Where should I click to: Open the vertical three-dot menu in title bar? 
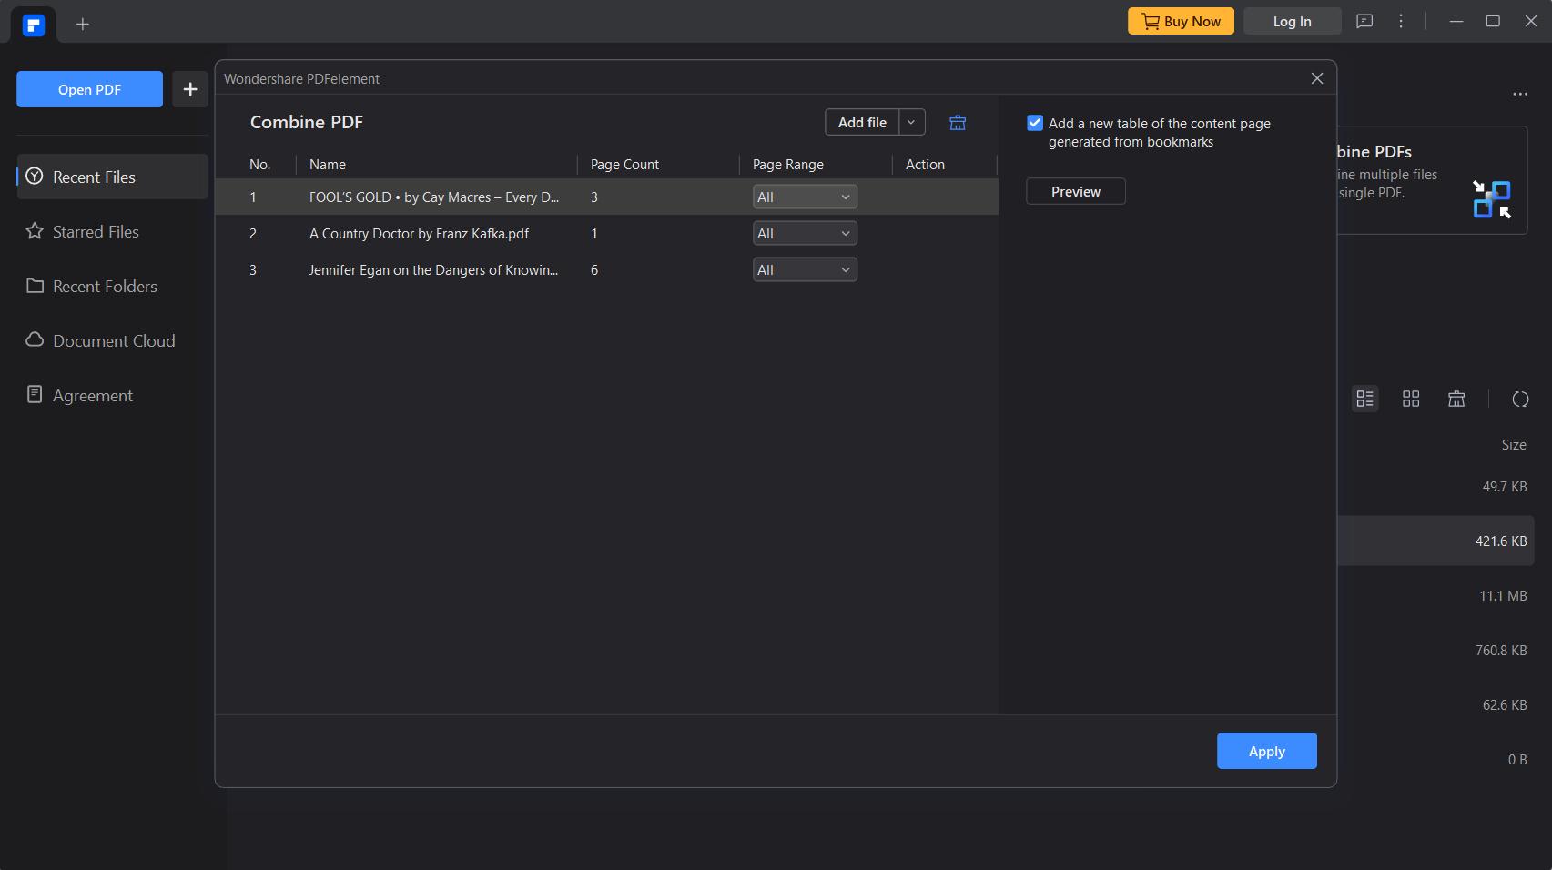(1401, 22)
